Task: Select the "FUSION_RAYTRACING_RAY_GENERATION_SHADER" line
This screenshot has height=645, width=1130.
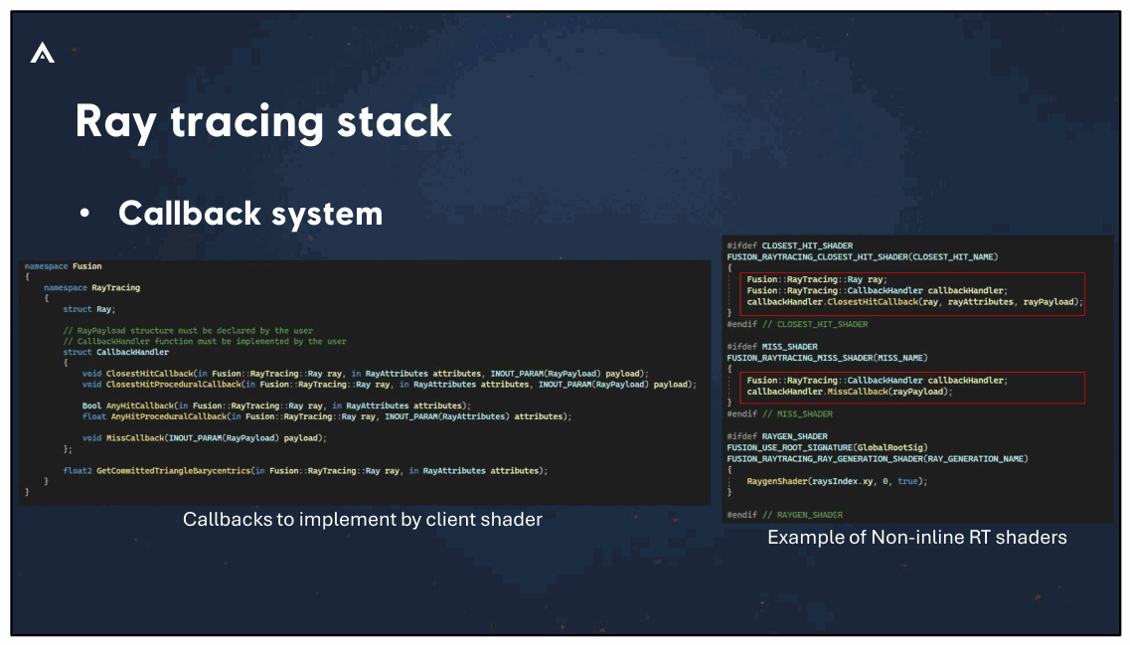Action: pos(878,458)
